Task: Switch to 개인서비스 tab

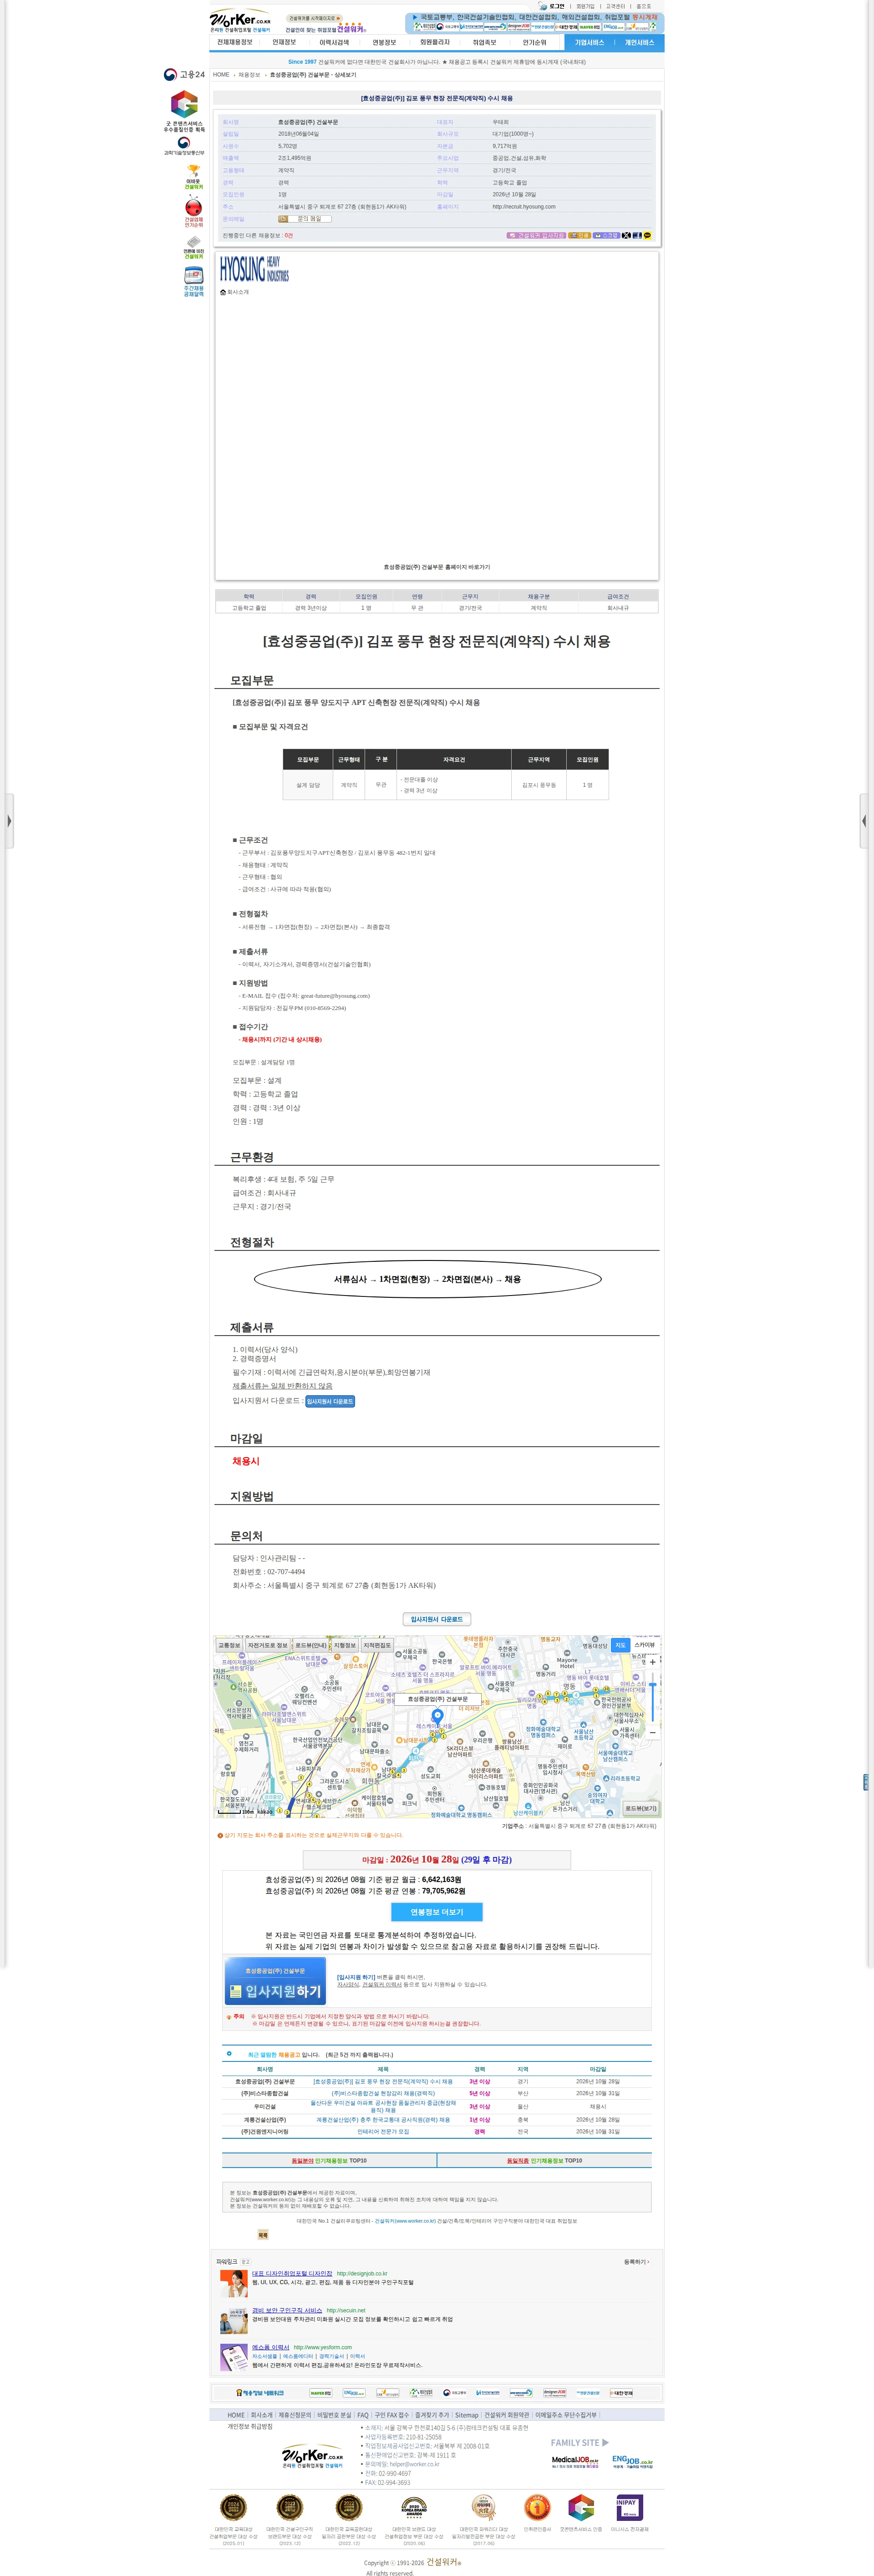Action: point(639,43)
